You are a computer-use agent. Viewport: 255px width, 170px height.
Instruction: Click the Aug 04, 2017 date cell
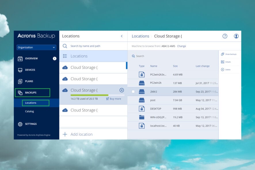pos(207,109)
